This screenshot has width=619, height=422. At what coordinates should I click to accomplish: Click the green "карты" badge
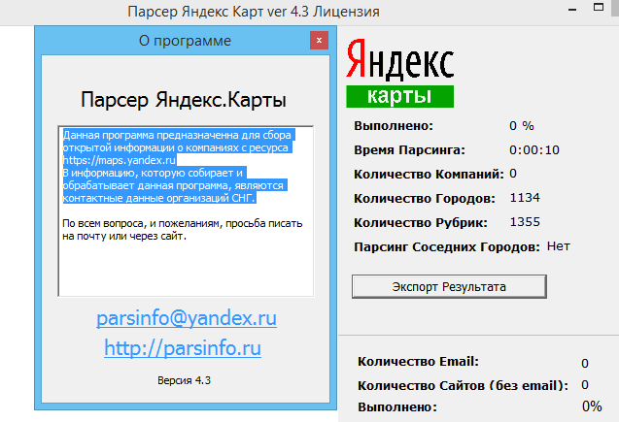coord(399,97)
